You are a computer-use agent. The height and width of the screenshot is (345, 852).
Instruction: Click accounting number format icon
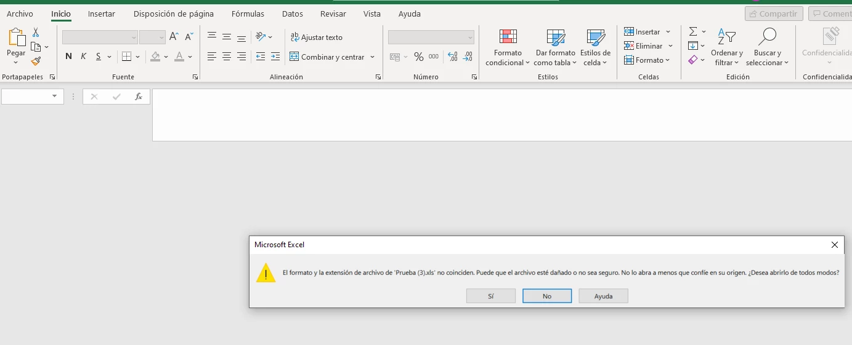(395, 57)
